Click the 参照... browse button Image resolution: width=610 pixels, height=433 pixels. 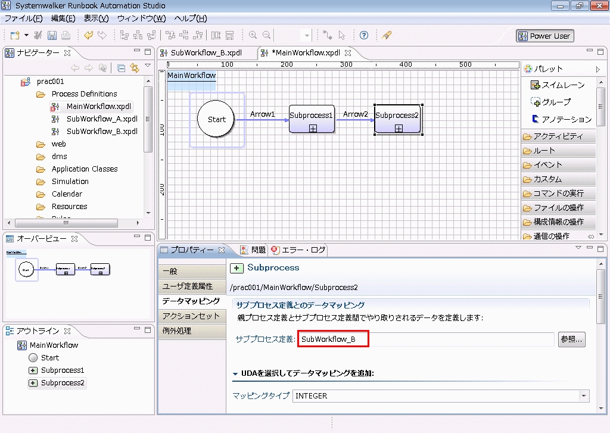[x=572, y=339]
